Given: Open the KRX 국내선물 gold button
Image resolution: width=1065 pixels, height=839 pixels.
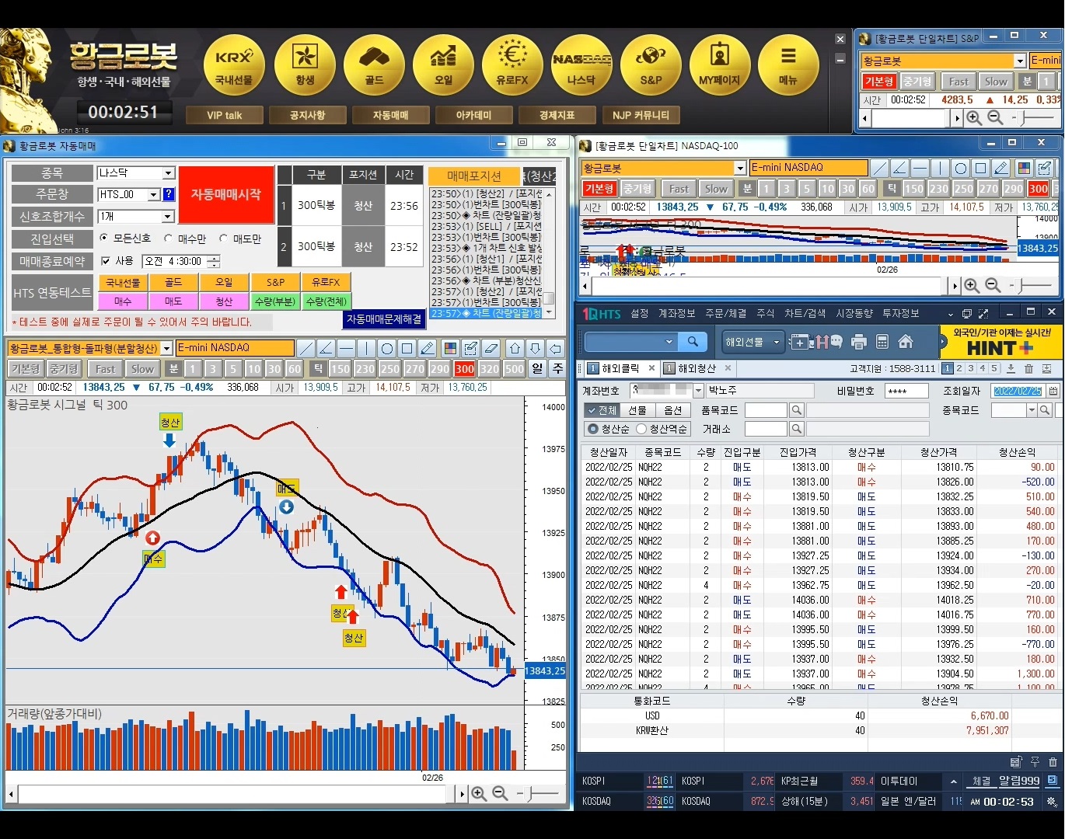Looking at the screenshot, I should pyautogui.click(x=234, y=64).
